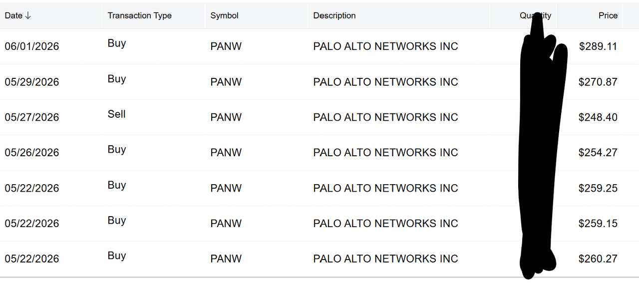
Task: Click the $289.11 price value
Action: (x=598, y=46)
